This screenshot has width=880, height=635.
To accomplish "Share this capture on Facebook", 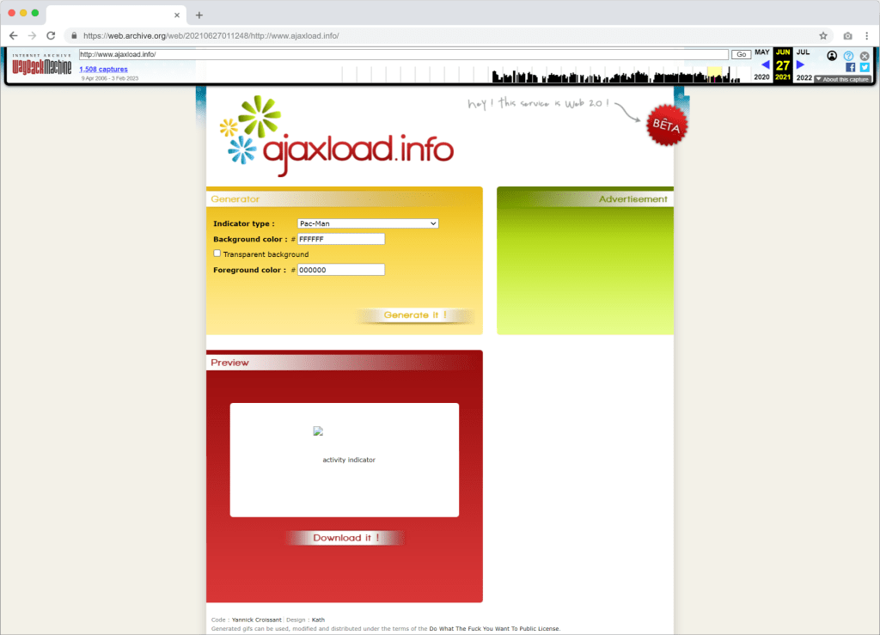I will point(850,67).
